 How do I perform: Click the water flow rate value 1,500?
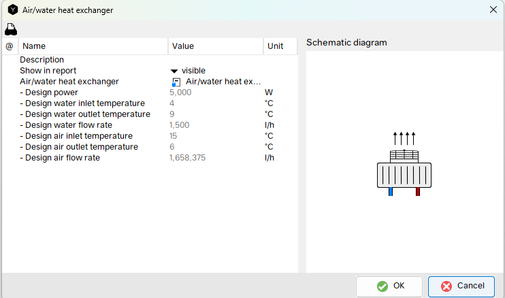[x=180, y=125]
